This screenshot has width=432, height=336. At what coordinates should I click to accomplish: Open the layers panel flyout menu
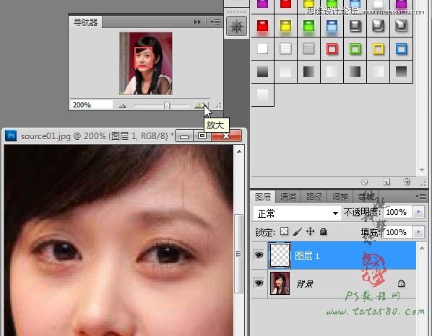[x=420, y=196]
